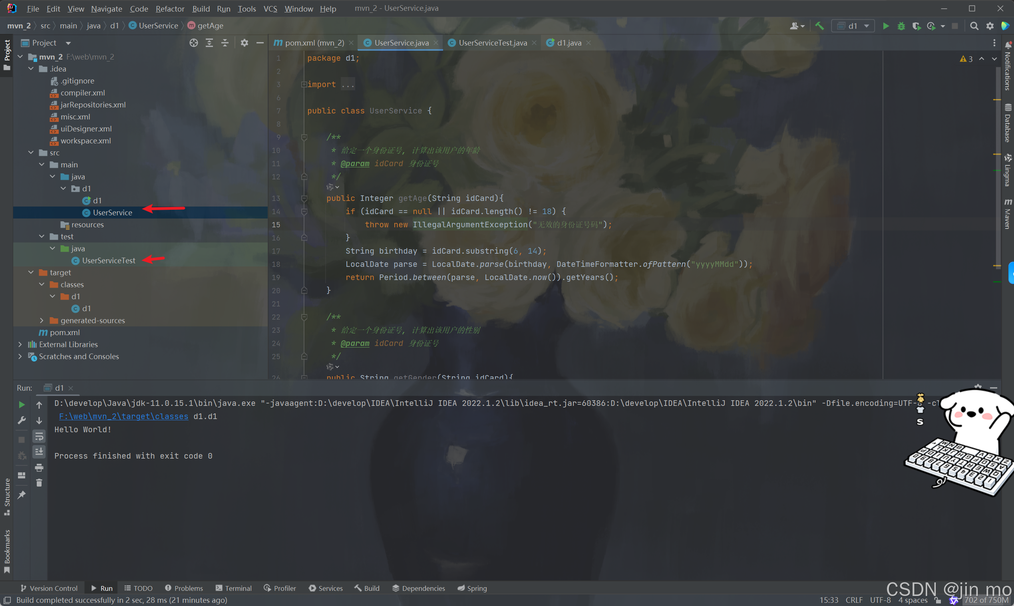Open Maven tool window on right edge
1014x606 pixels.
1008,214
